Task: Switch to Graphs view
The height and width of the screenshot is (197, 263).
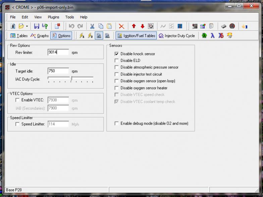Action: click(x=40, y=36)
